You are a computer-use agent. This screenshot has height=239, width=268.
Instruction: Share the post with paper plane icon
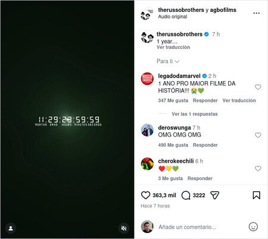[214, 195]
